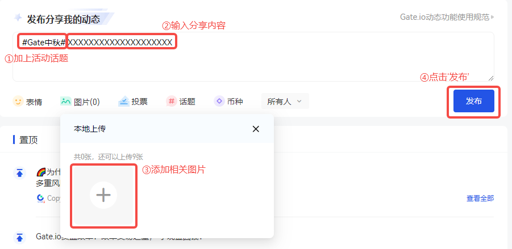Click the blue poll icon
The image size is (512, 249).
124,102
